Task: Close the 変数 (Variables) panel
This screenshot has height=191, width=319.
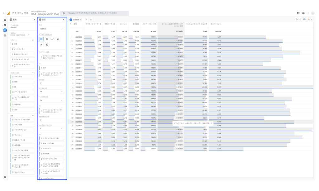Action: click(x=34, y=20)
